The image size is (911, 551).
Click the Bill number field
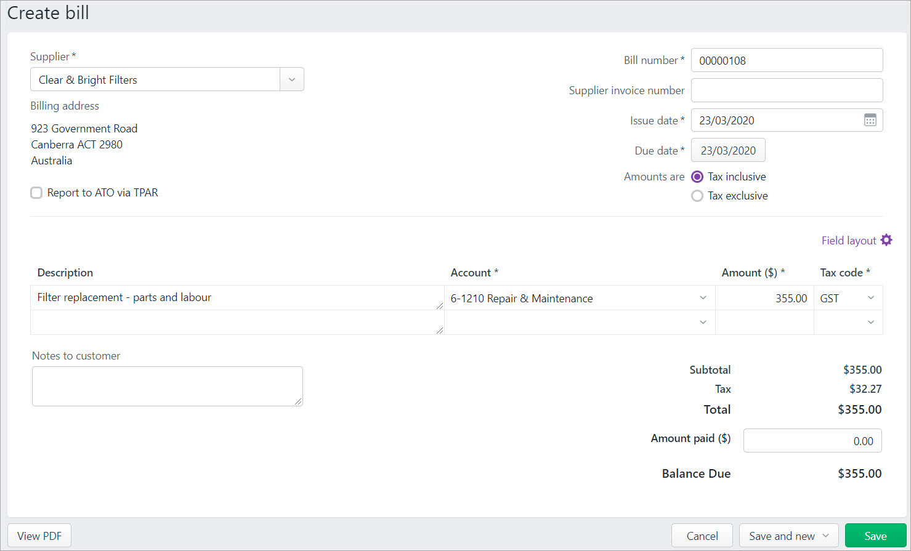[787, 60]
